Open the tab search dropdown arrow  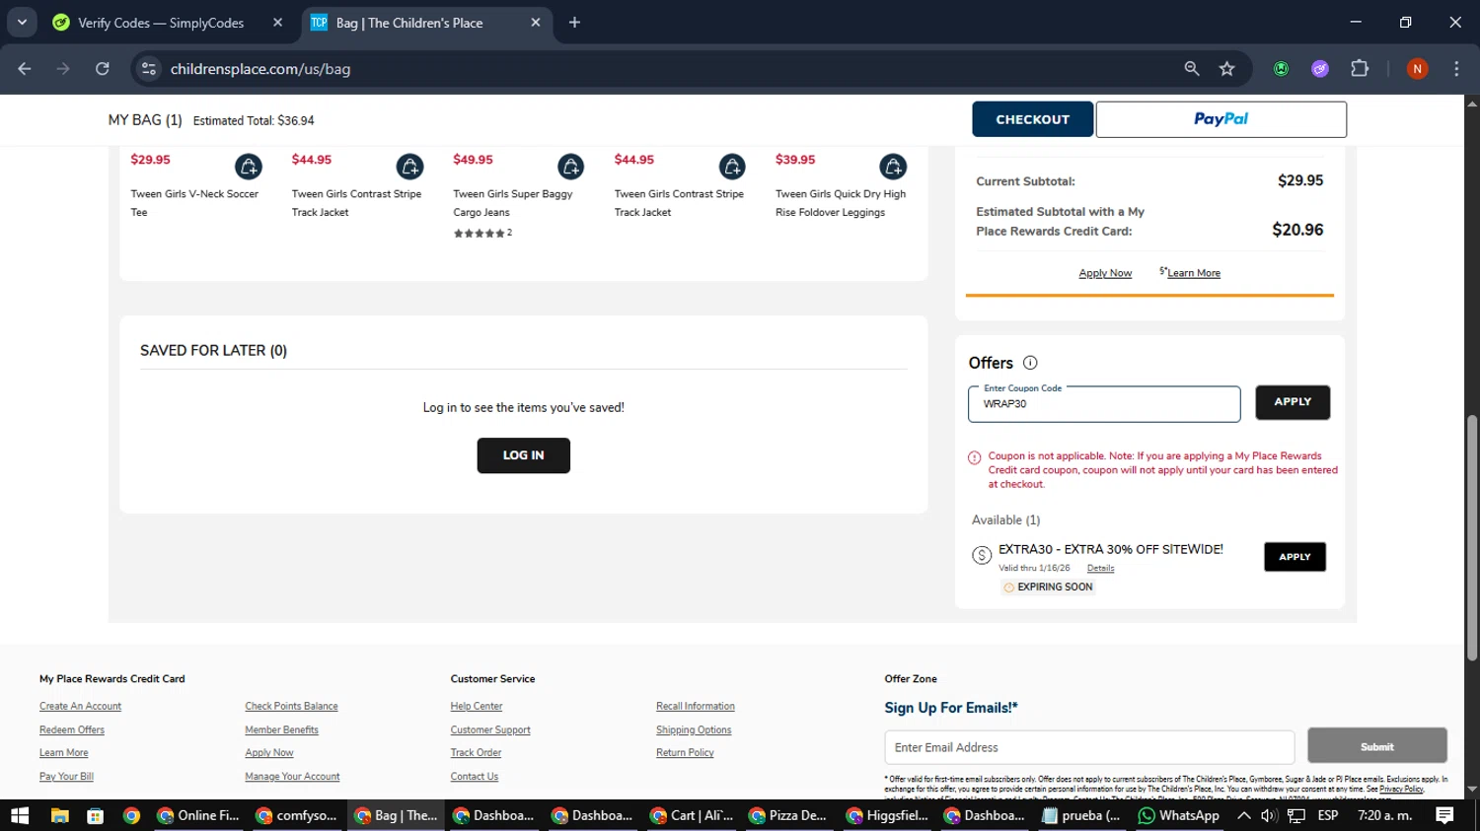22,22
